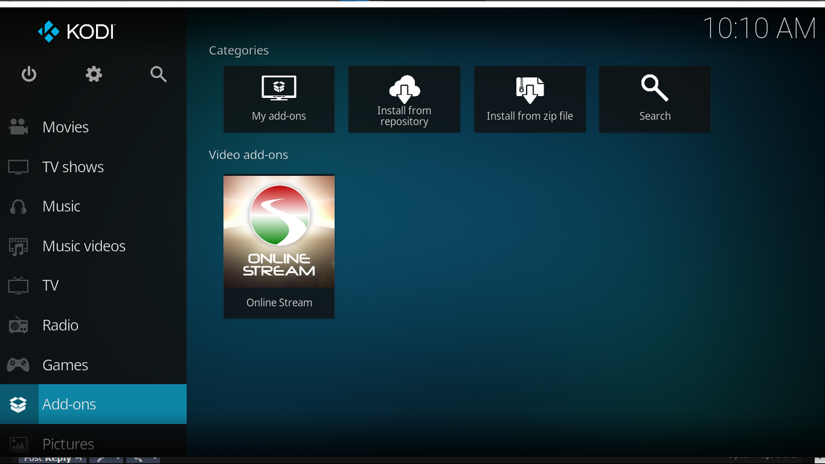Choose Install from zip file

point(530,99)
